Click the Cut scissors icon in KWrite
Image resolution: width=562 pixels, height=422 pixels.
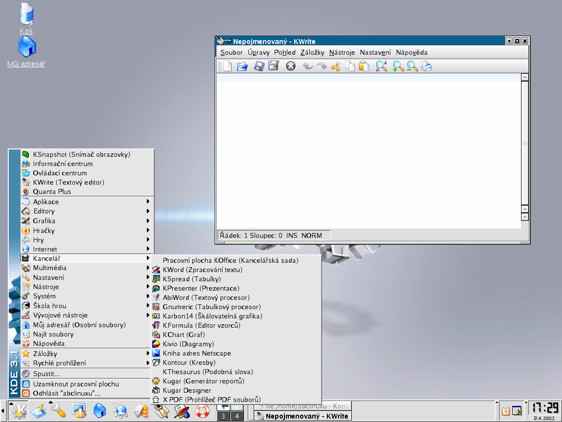[336, 66]
